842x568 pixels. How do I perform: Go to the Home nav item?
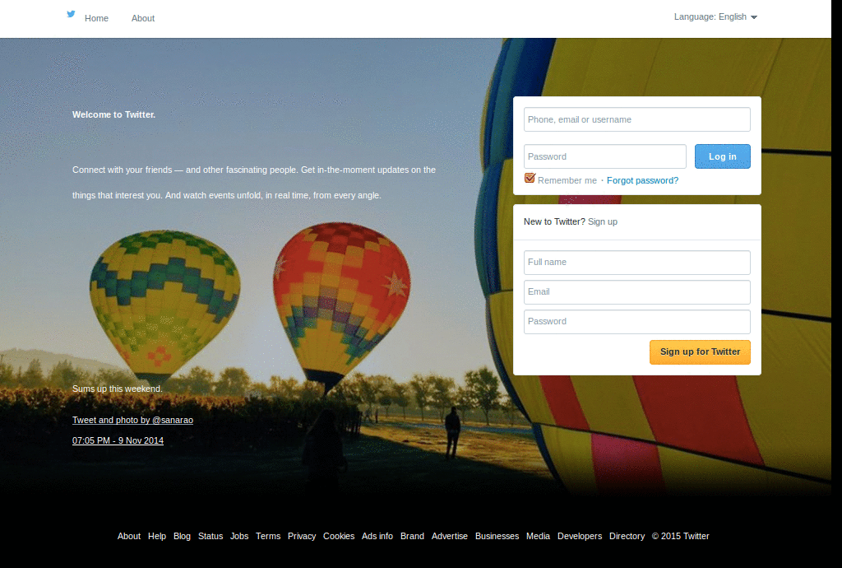(x=97, y=18)
